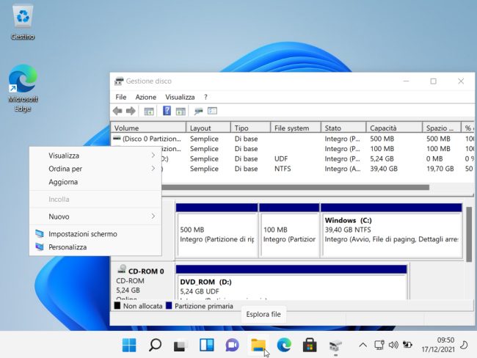The height and width of the screenshot is (358, 477).
Task: Click the Gestione disco taskbar icon
Action: pyautogui.click(x=335, y=346)
